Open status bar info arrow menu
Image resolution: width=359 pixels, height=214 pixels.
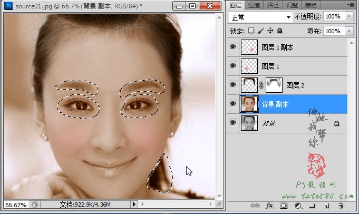click(x=134, y=204)
